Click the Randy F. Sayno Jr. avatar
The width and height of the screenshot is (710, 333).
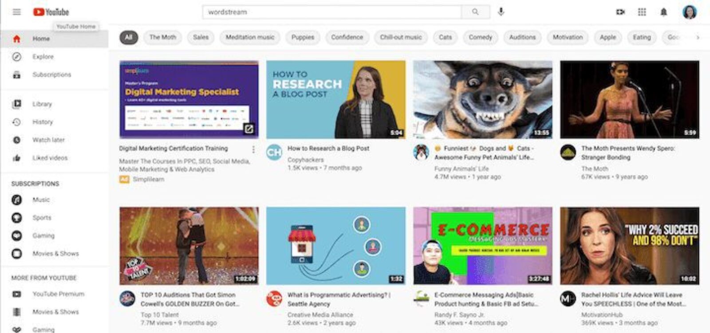pyautogui.click(x=421, y=299)
